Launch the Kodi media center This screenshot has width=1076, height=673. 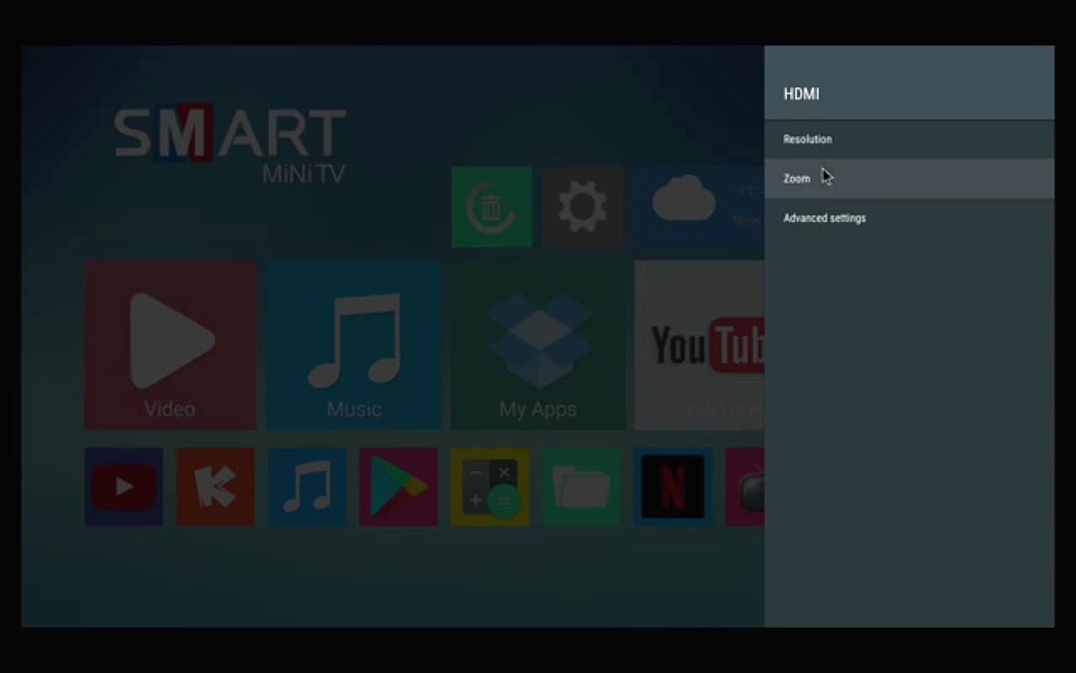pyautogui.click(x=214, y=486)
